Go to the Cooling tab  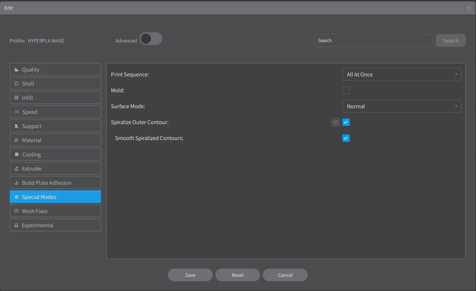tap(55, 154)
